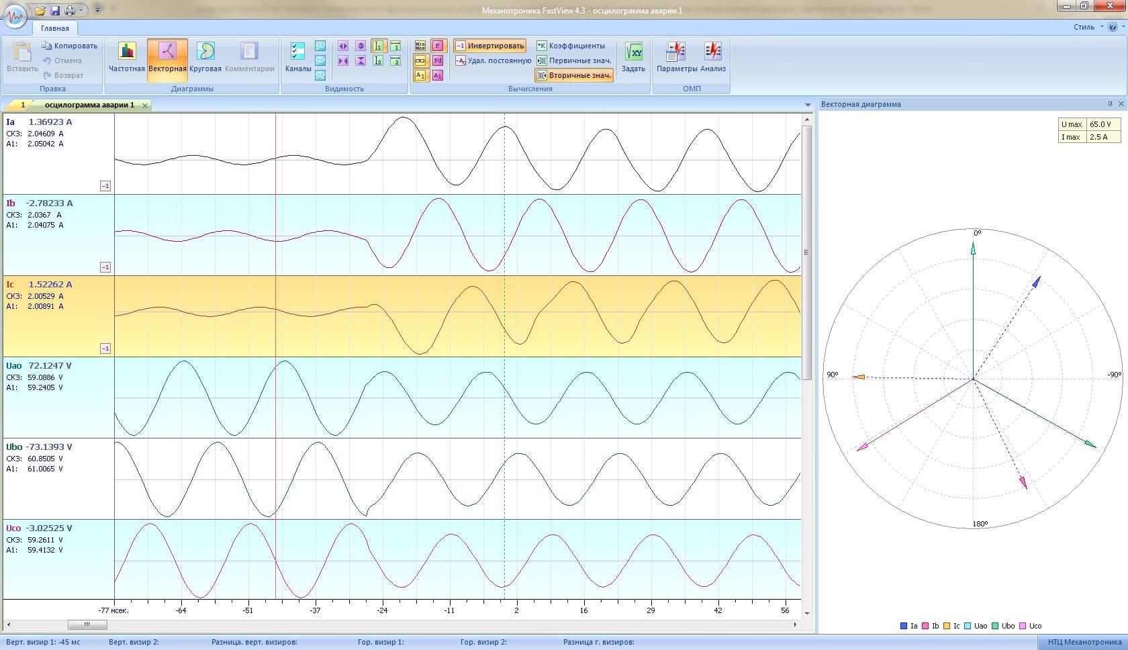The height and width of the screenshot is (650, 1128).
Task: Click the Save floppy disk icon
Action: click(x=55, y=11)
